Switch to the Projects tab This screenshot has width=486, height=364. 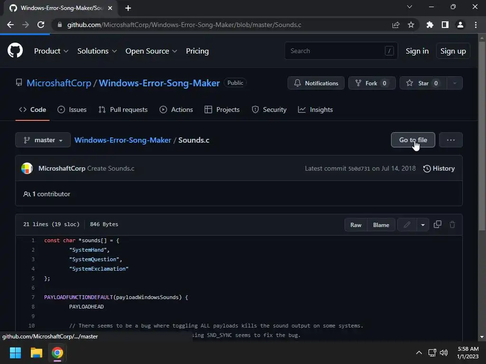coord(222,109)
